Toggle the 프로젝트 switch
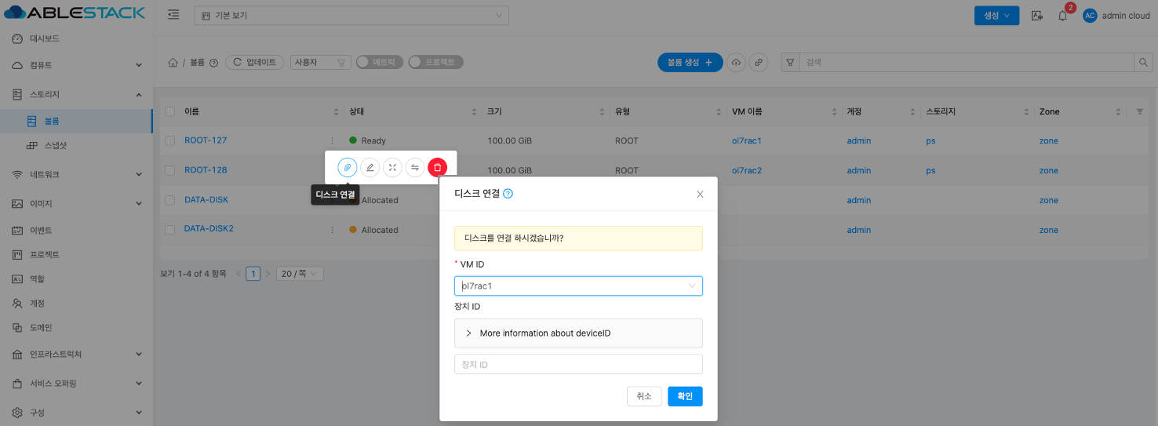The width and height of the screenshot is (1158, 426). click(435, 62)
